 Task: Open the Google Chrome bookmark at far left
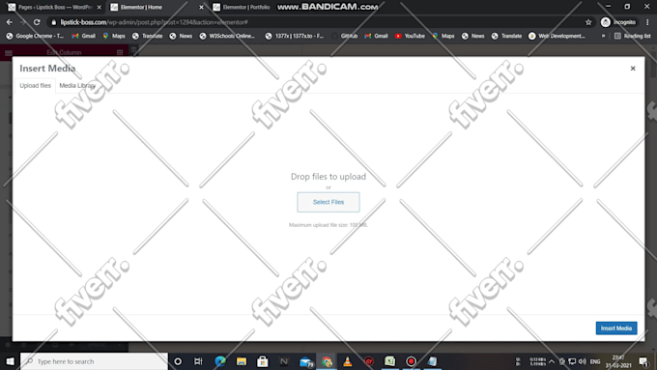(35, 36)
